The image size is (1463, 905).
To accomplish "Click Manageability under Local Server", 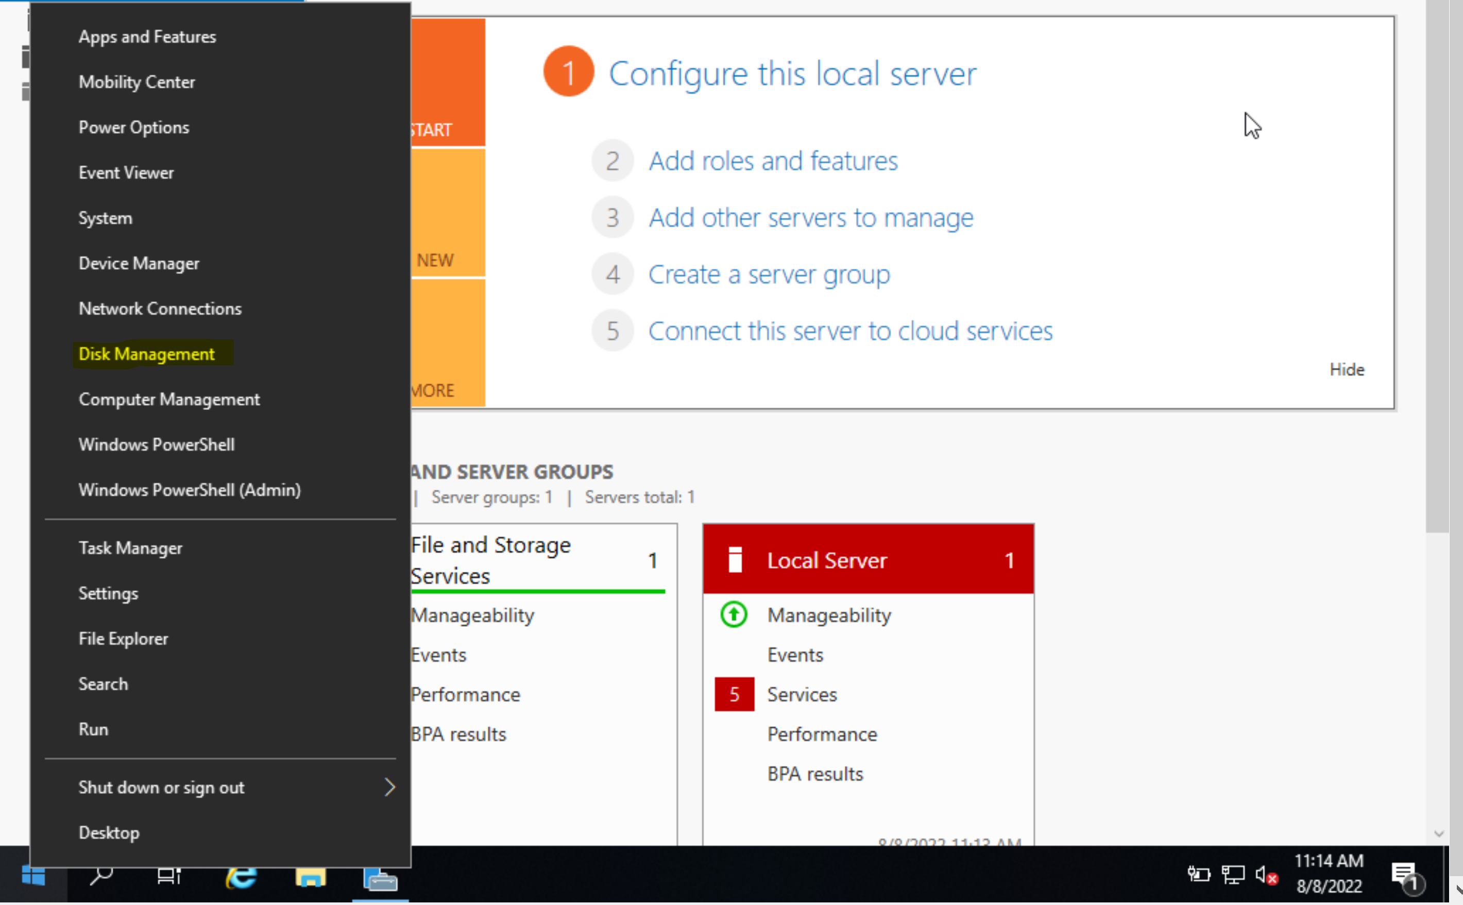I will 829,616.
